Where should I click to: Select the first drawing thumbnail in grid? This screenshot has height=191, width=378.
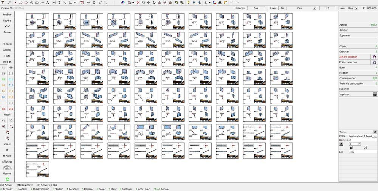pyautogui.click(x=37, y=22)
